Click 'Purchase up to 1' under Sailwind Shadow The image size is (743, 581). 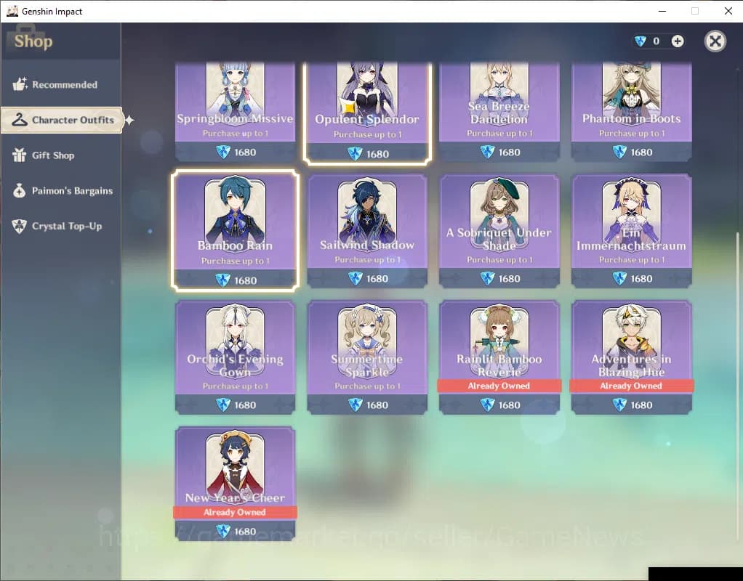tap(367, 259)
